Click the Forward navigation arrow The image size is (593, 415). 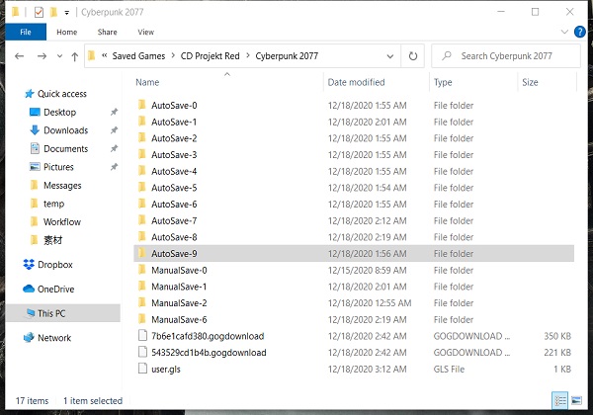point(42,56)
